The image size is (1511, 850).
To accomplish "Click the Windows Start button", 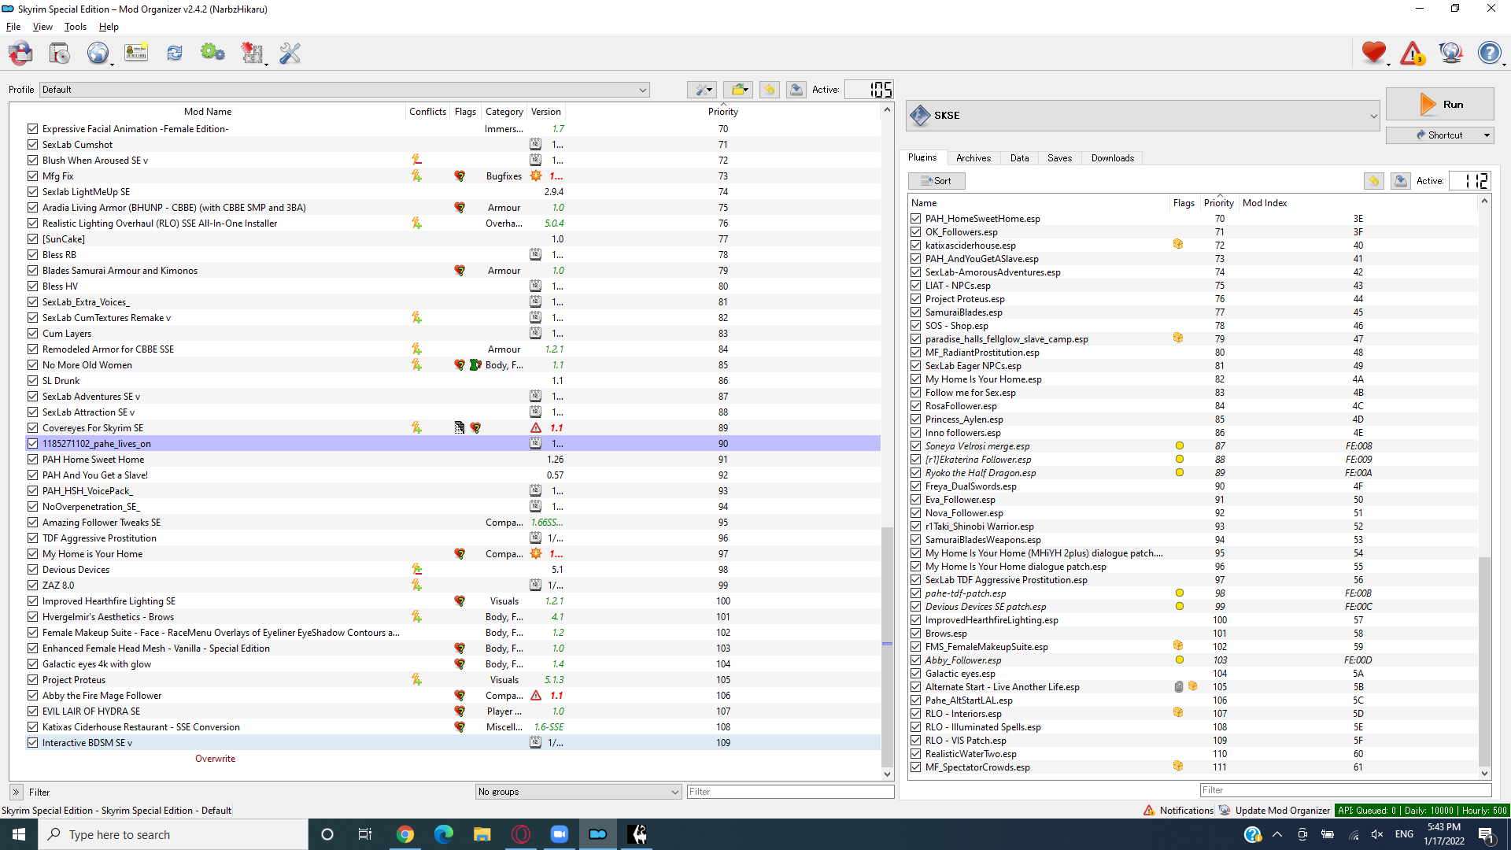I will [19, 834].
